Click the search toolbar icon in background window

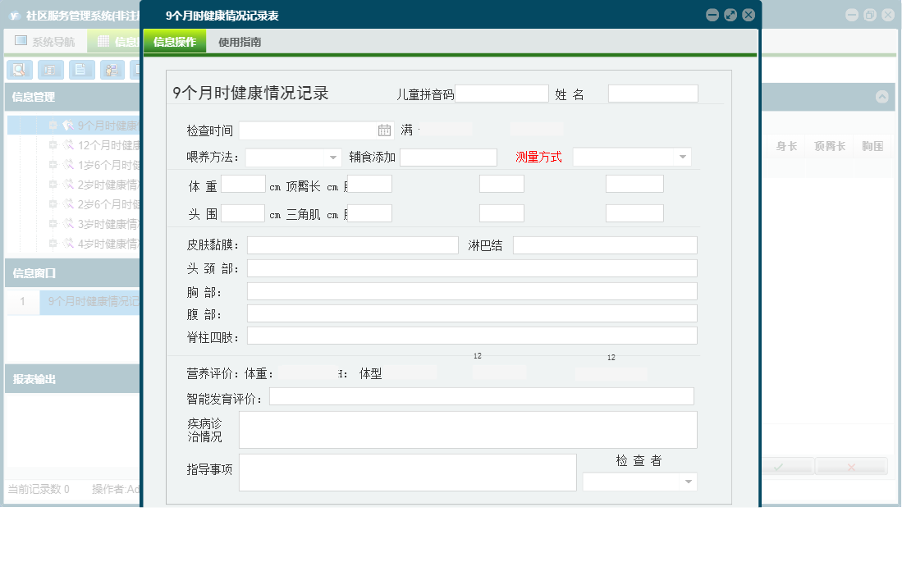point(20,71)
